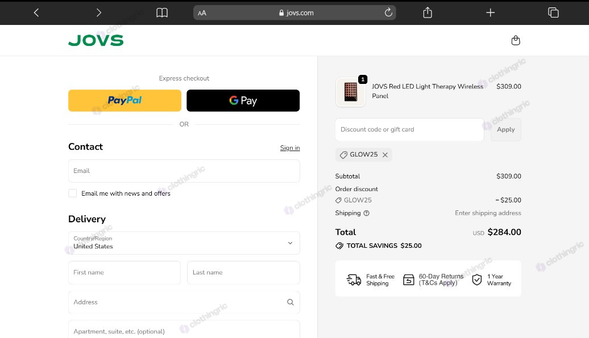Click the Shipping help question mark icon
The image size is (589, 338).
tap(366, 213)
